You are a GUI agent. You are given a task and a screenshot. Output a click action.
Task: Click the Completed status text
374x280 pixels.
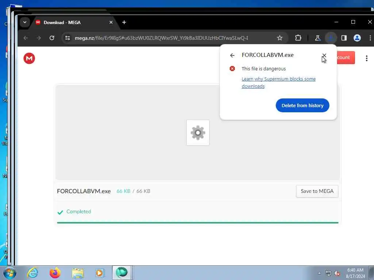79,212
